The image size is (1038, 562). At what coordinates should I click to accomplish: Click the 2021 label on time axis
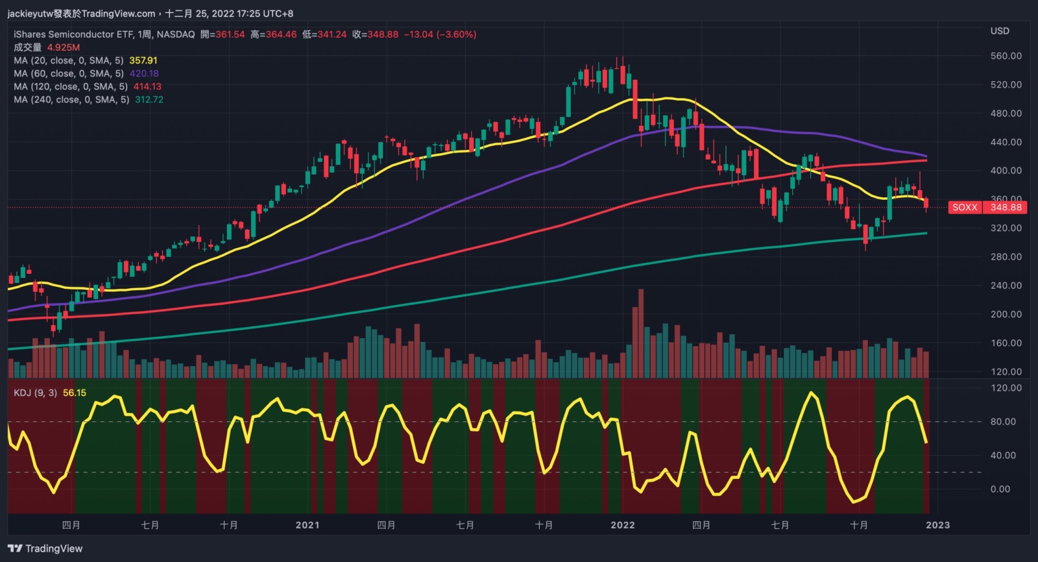pyautogui.click(x=308, y=525)
